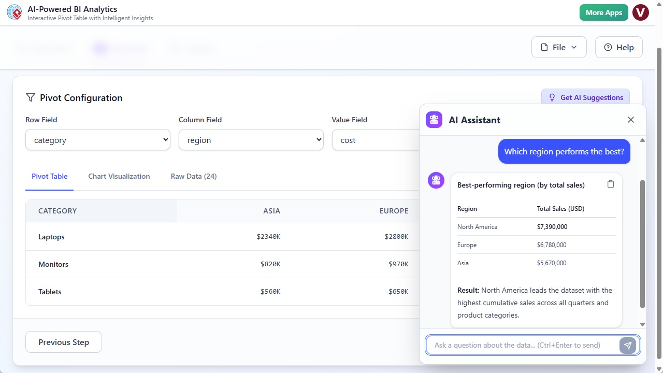The height and width of the screenshot is (373, 663).
Task: Send the chat message via the paper-plane icon
Action: click(x=628, y=345)
